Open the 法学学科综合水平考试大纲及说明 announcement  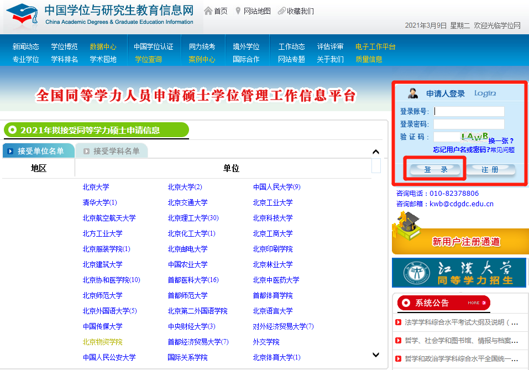pos(462,322)
